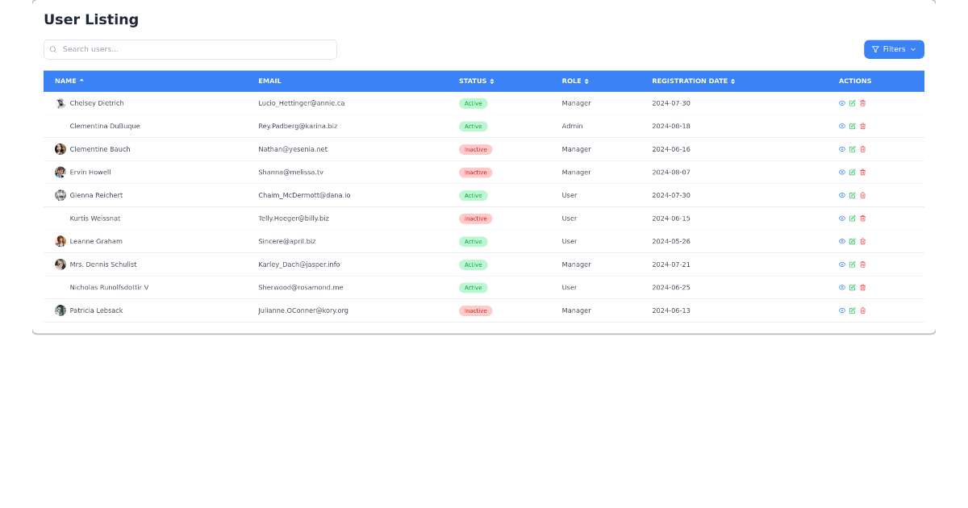Toggle the Inactive status badge for Kurtis Weissnat

click(475, 218)
